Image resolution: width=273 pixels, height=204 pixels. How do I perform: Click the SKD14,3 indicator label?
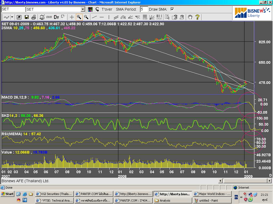[10, 116]
